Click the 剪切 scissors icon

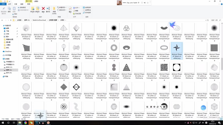pyautogui.click(x=13, y=14)
